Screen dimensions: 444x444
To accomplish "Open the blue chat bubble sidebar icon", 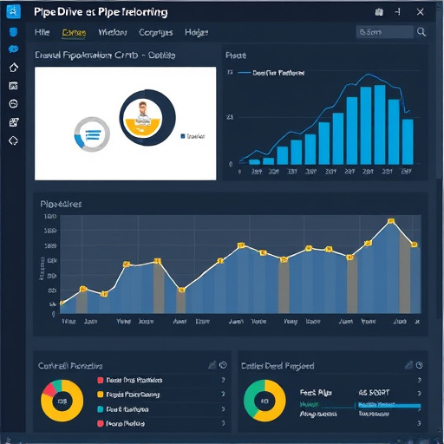I will [13, 49].
